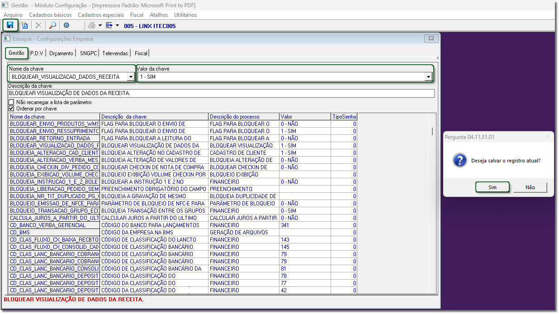The height and width of the screenshot is (314, 559).
Task: Click the magnifier Search toolbar icon
Action: [x=52, y=25]
